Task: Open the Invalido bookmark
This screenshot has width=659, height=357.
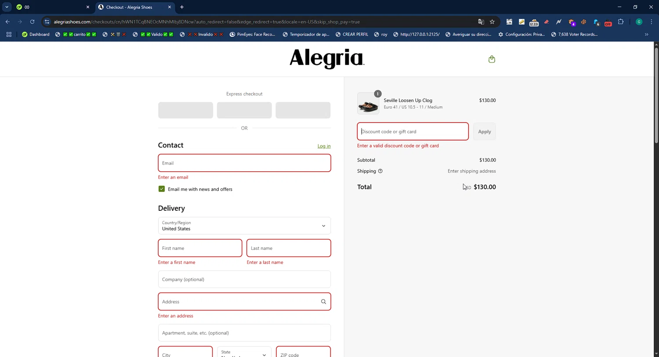Action: pyautogui.click(x=202, y=34)
